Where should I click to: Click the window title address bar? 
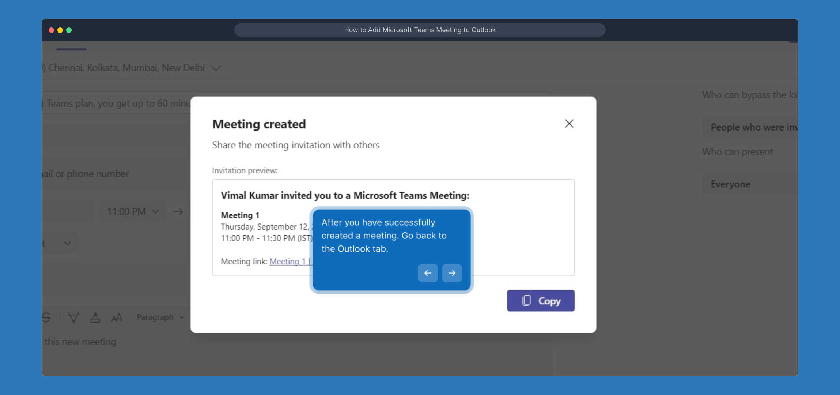tap(420, 30)
